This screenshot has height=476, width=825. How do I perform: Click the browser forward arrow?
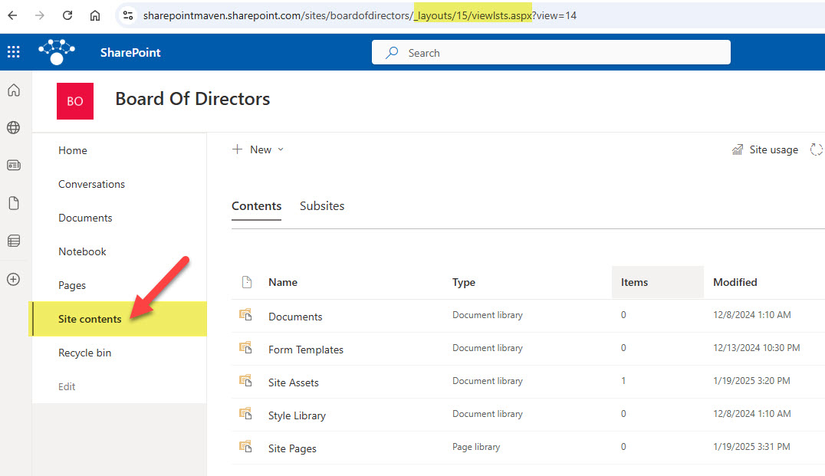tap(40, 15)
